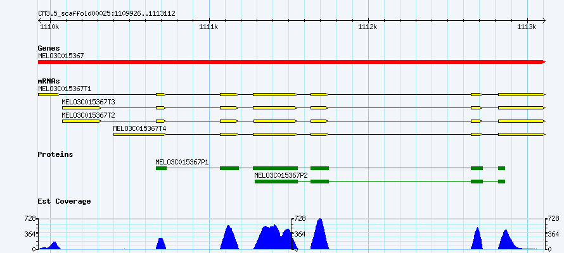Click the first exon of transcript MELO3C015367T4

click(139, 134)
